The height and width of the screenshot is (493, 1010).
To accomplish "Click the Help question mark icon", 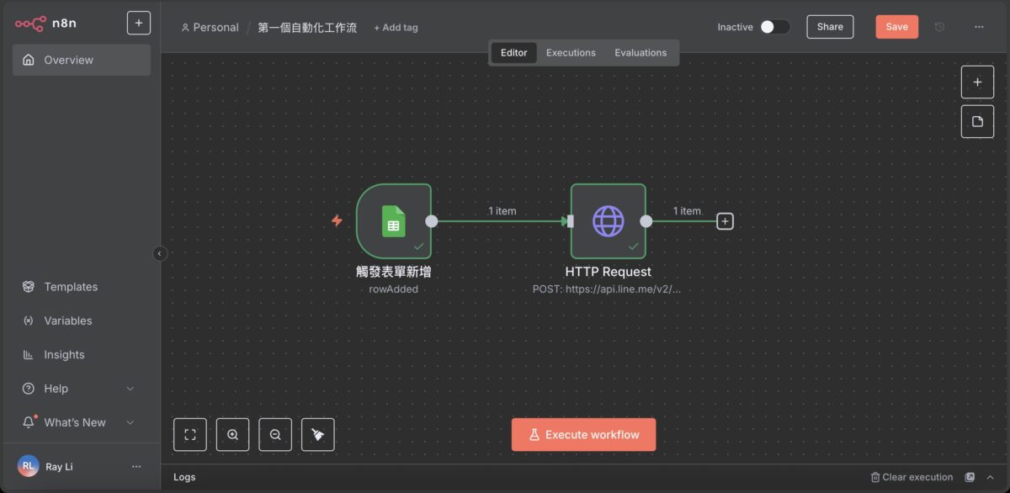I will pos(29,389).
